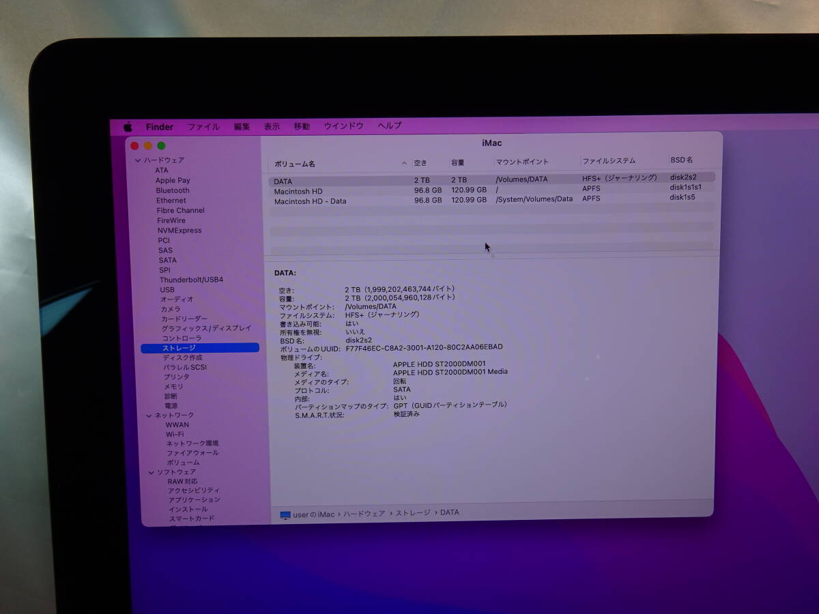Select SAS in the sidebar
Image resolution: width=819 pixels, height=614 pixels.
(x=166, y=250)
